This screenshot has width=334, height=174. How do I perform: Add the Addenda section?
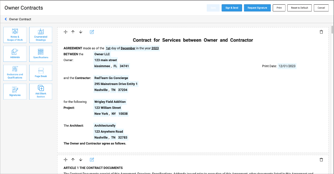coord(15,54)
